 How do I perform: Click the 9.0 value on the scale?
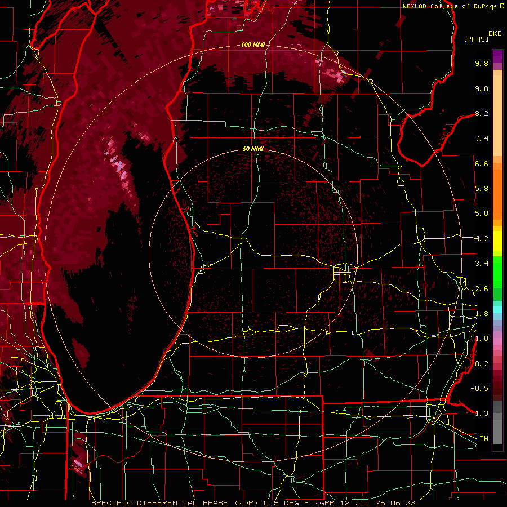[482, 88]
